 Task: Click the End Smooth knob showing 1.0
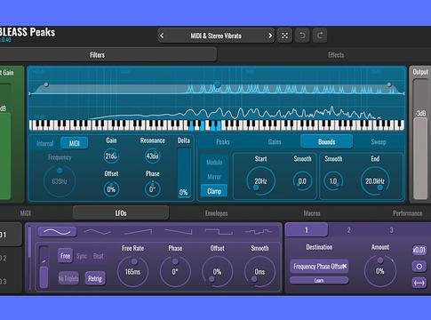tap(333, 181)
